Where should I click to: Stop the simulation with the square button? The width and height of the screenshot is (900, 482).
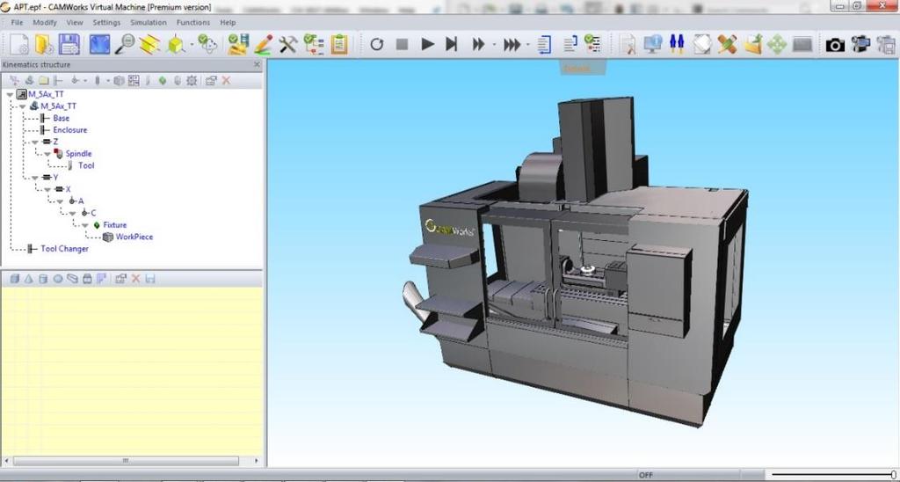pos(402,44)
